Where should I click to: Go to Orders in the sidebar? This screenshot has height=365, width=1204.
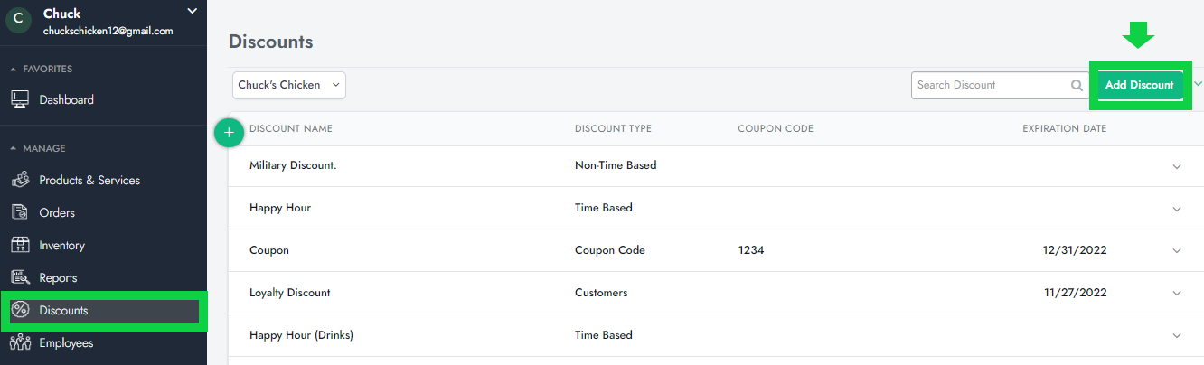point(57,212)
